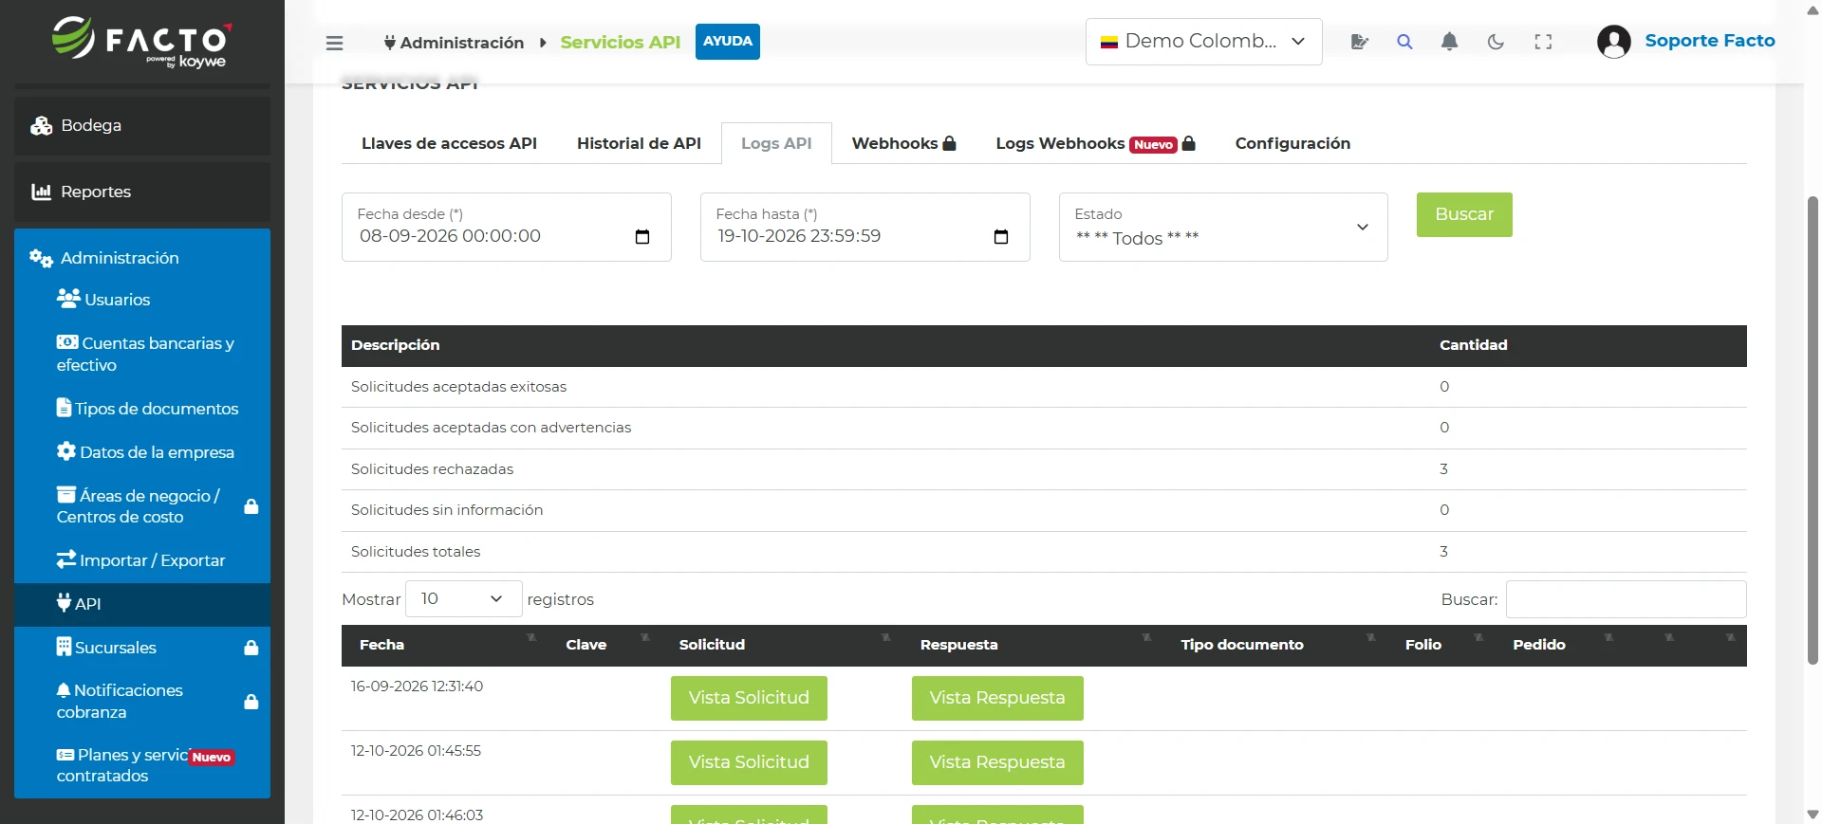Sort table by Pedido column
1822x824 pixels.
[x=1561, y=645]
